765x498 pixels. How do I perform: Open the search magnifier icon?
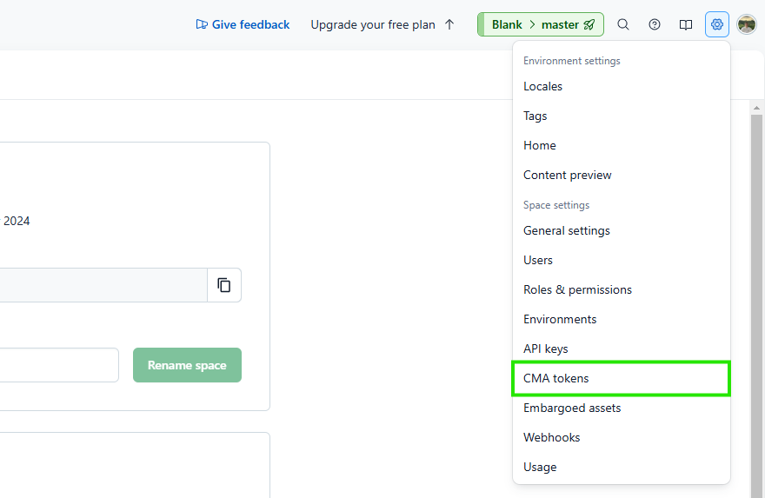(623, 24)
